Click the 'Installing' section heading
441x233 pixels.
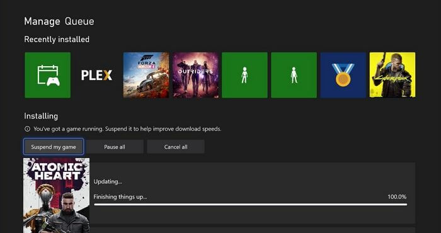[41, 116]
